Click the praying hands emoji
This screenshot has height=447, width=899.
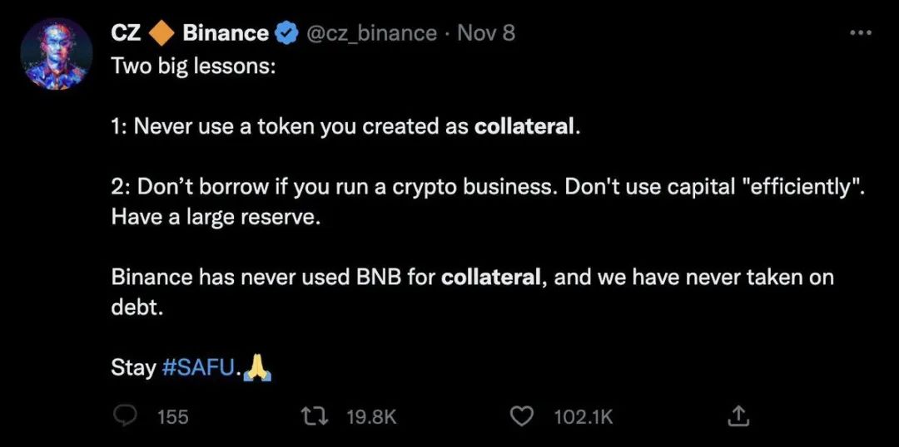(x=260, y=366)
